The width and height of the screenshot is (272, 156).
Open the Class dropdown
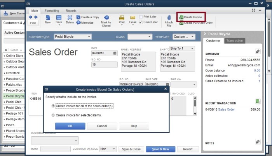click(149, 36)
